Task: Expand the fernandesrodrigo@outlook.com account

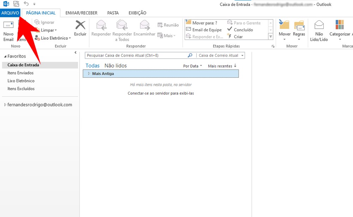Action: [x=5, y=105]
